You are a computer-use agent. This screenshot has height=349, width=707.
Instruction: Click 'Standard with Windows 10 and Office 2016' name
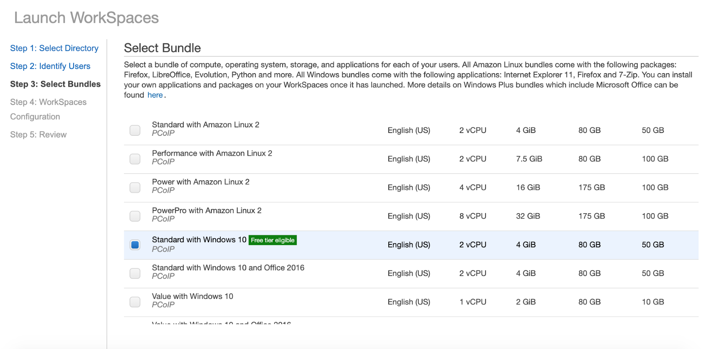[x=228, y=268]
